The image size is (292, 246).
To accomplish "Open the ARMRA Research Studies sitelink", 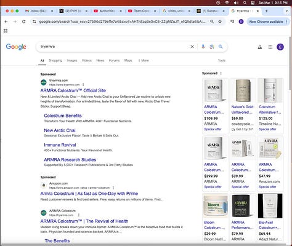I will click(70, 160).
